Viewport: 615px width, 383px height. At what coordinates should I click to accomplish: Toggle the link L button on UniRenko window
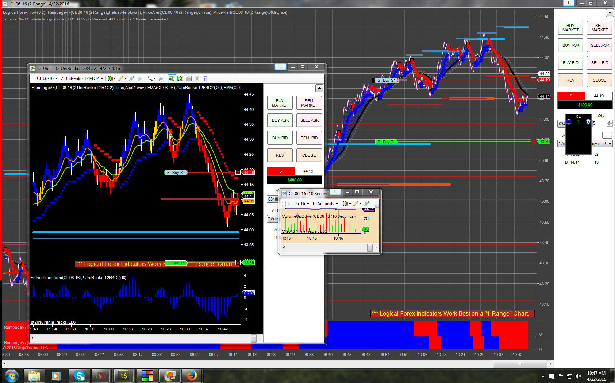[280, 67]
